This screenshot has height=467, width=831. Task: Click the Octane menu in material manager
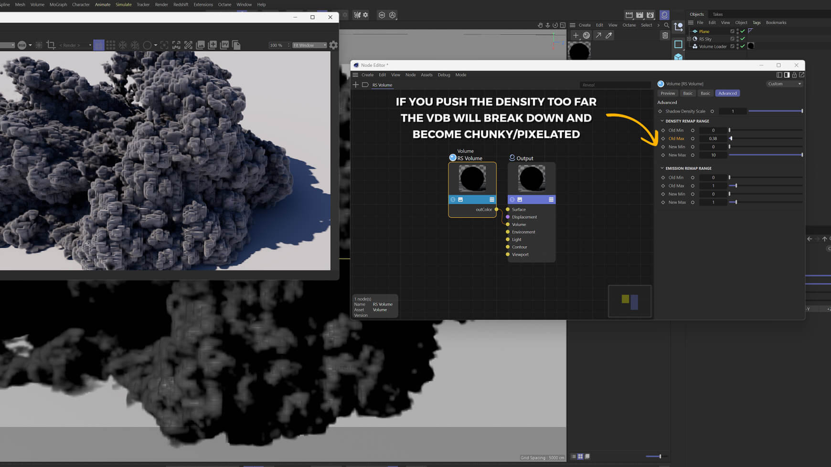(x=629, y=25)
